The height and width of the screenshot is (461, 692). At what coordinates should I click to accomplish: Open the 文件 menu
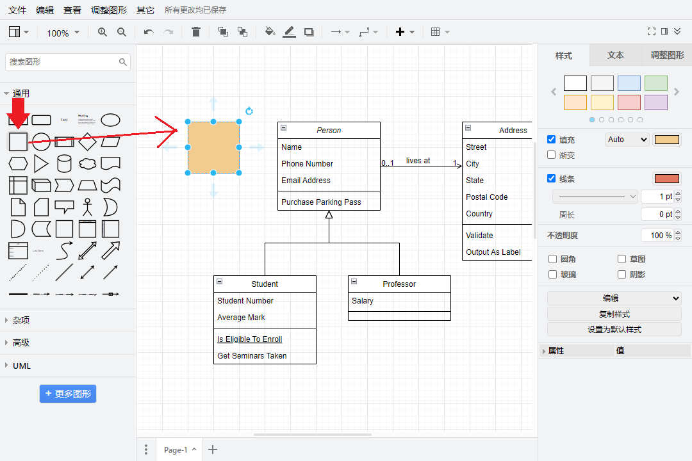coord(17,10)
